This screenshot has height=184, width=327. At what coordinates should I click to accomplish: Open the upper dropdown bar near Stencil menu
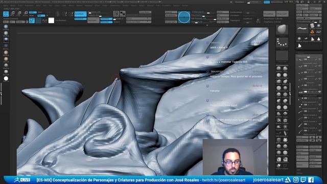(138, 18)
